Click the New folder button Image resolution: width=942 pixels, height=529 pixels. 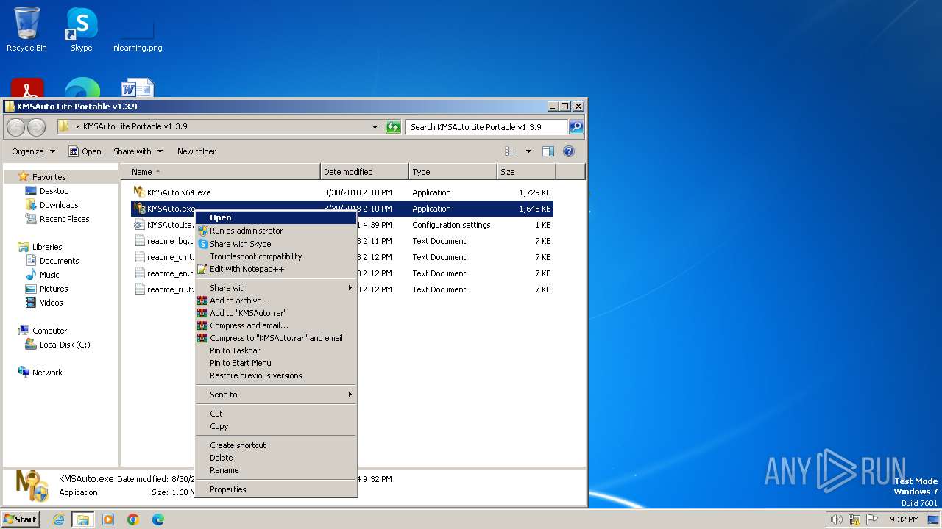[196, 151]
